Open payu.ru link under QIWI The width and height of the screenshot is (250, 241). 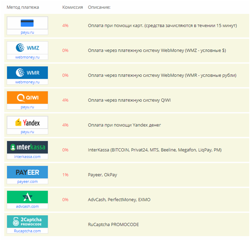point(27,107)
